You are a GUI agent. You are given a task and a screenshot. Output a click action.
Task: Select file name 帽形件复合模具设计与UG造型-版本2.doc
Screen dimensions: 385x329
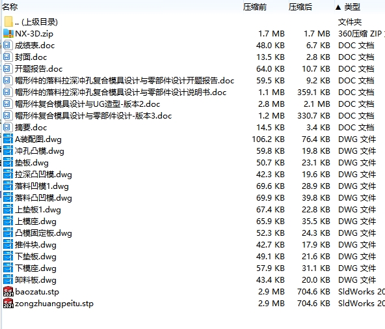coord(87,104)
